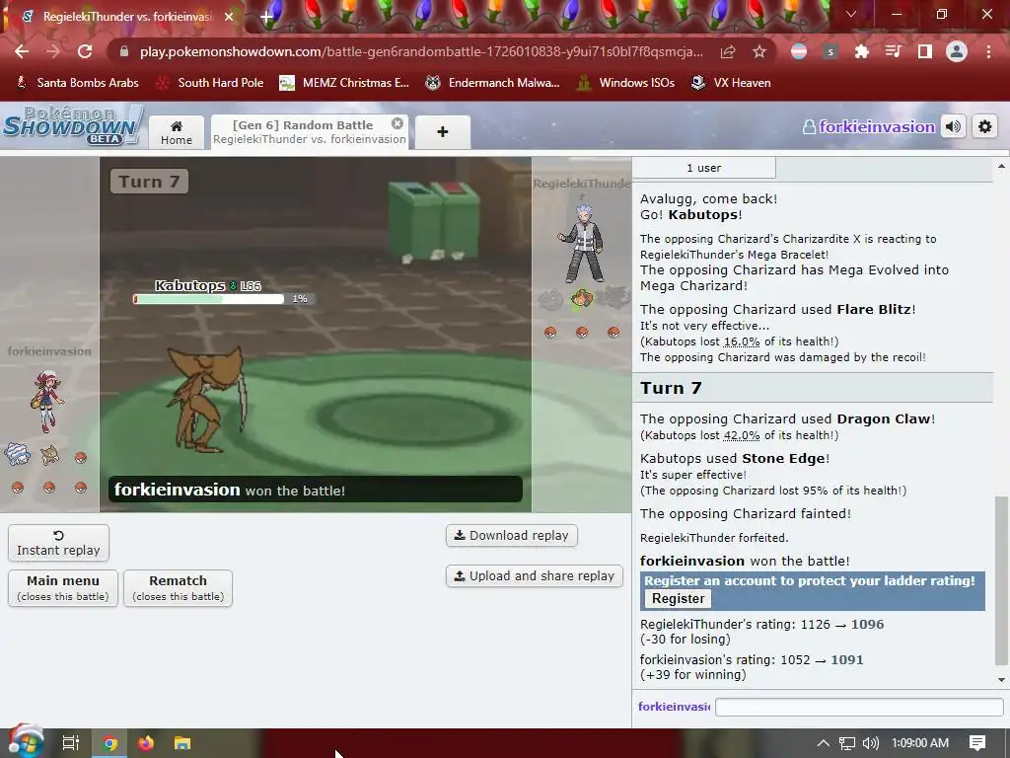Click Download replay

click(512, 536)
